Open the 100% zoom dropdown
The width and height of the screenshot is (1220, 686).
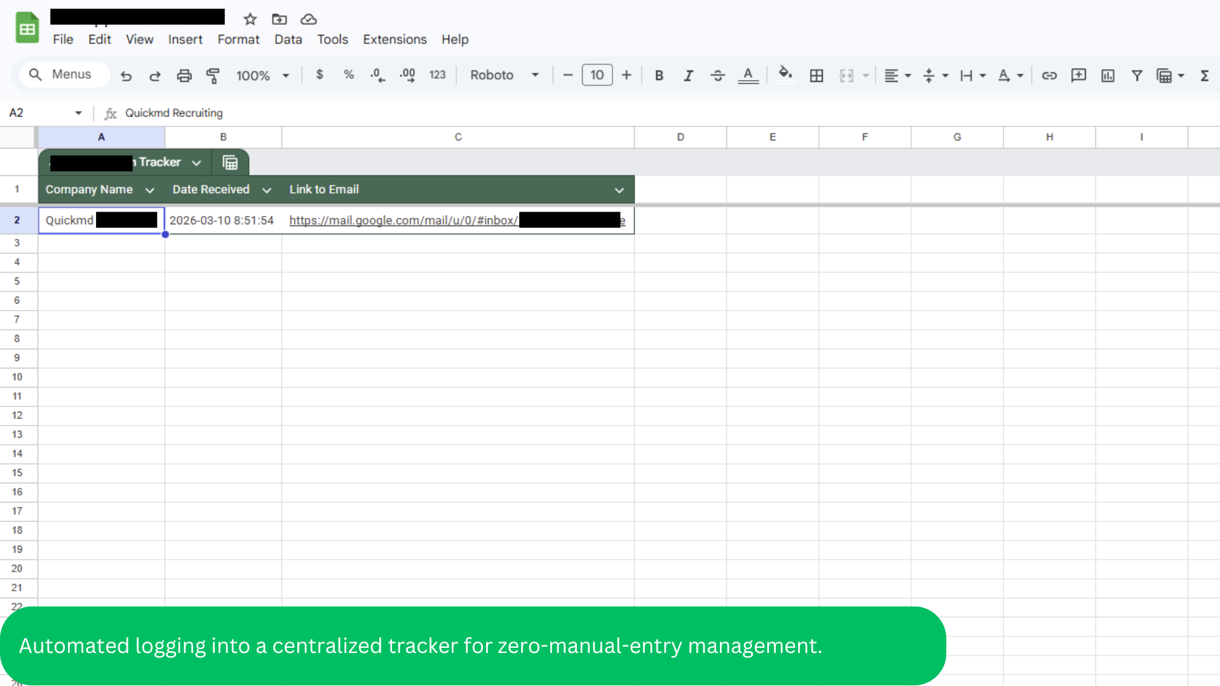(x=262, y=76)
